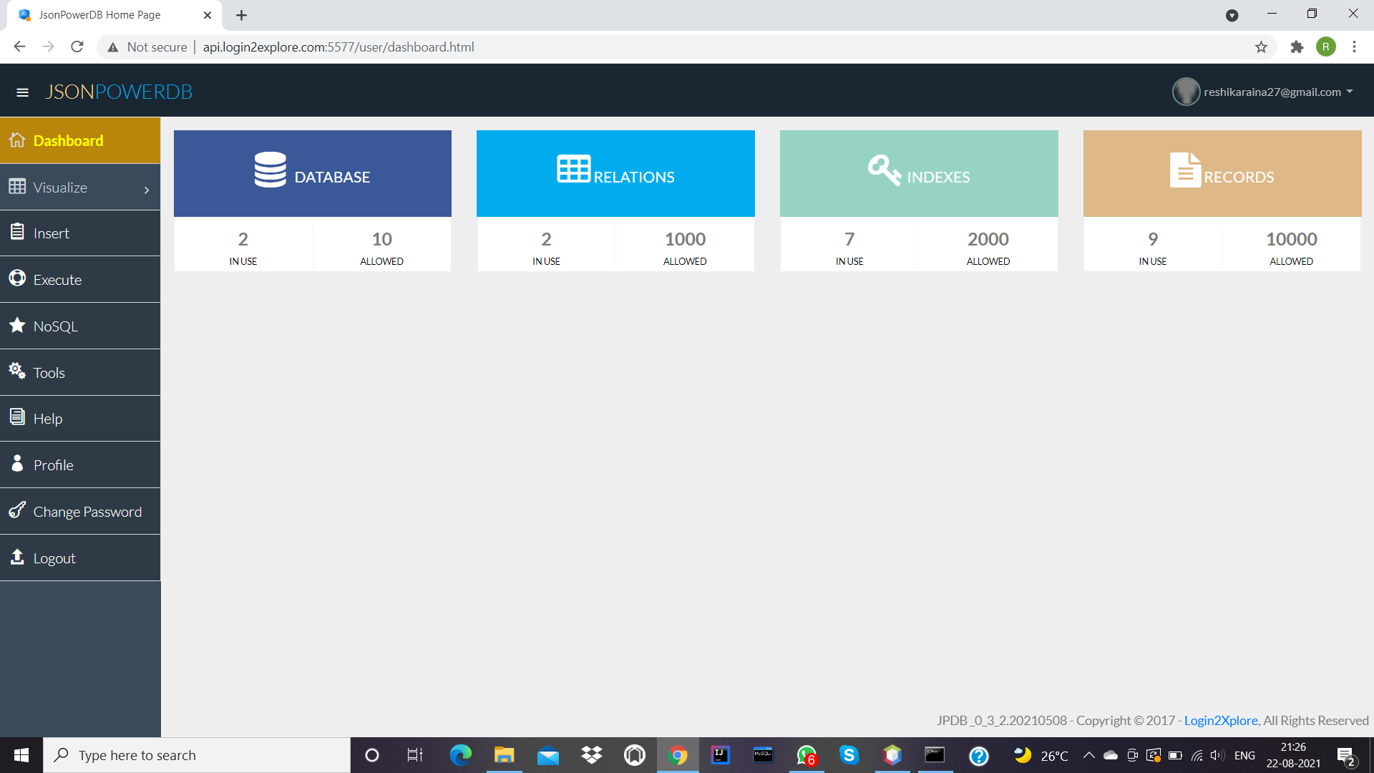Click the JSONPOWERDB logo
This screenshot has width=1374, height=773.
[x=119, y=92]
